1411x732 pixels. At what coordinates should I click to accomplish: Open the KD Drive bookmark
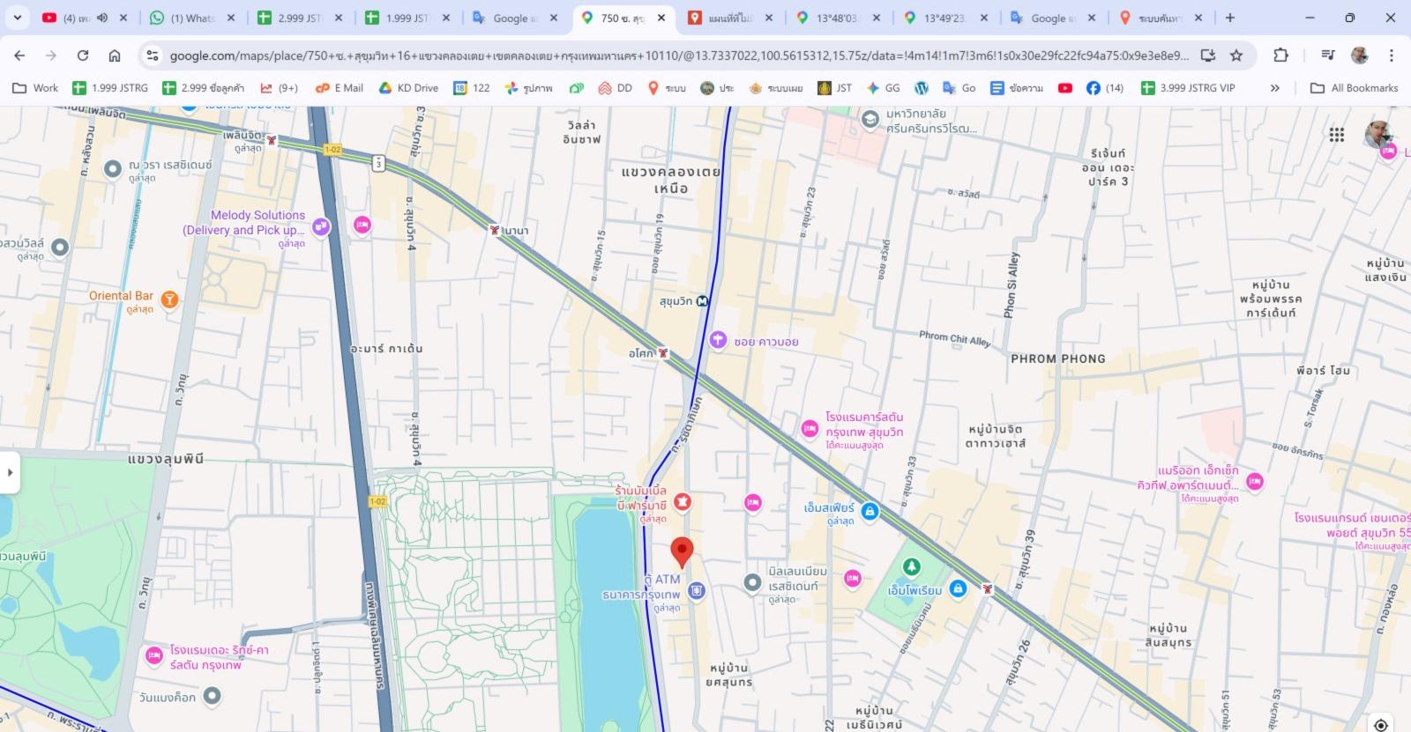(x=408, y=88)
